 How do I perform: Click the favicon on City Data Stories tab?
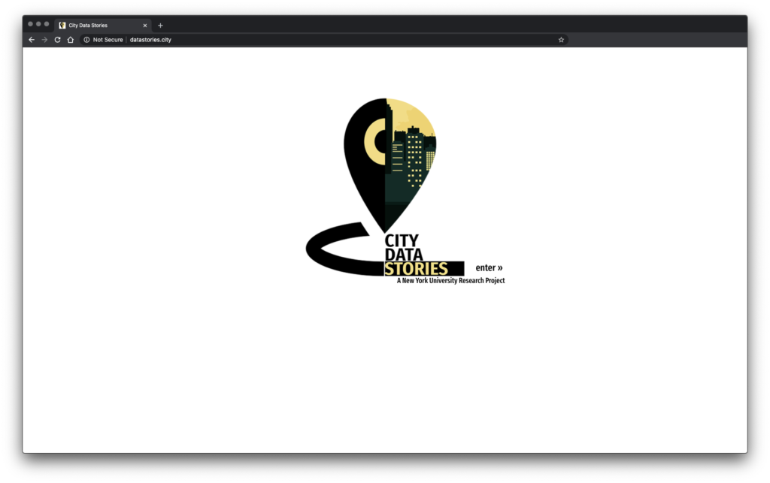click(x=62, y=26)
